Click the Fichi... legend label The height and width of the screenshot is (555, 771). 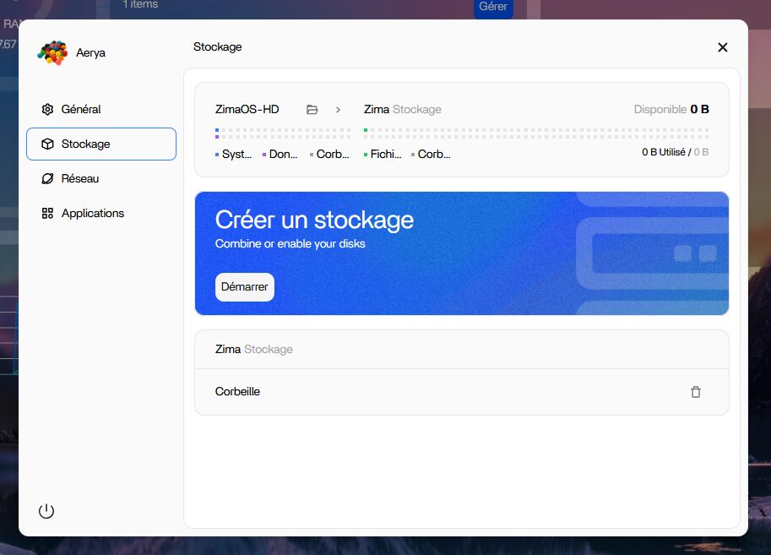(385, 155)
